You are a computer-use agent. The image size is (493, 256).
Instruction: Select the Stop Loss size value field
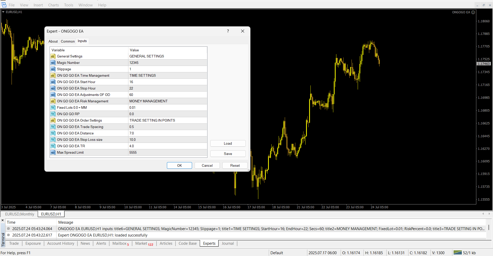click(x=167, y=140)
